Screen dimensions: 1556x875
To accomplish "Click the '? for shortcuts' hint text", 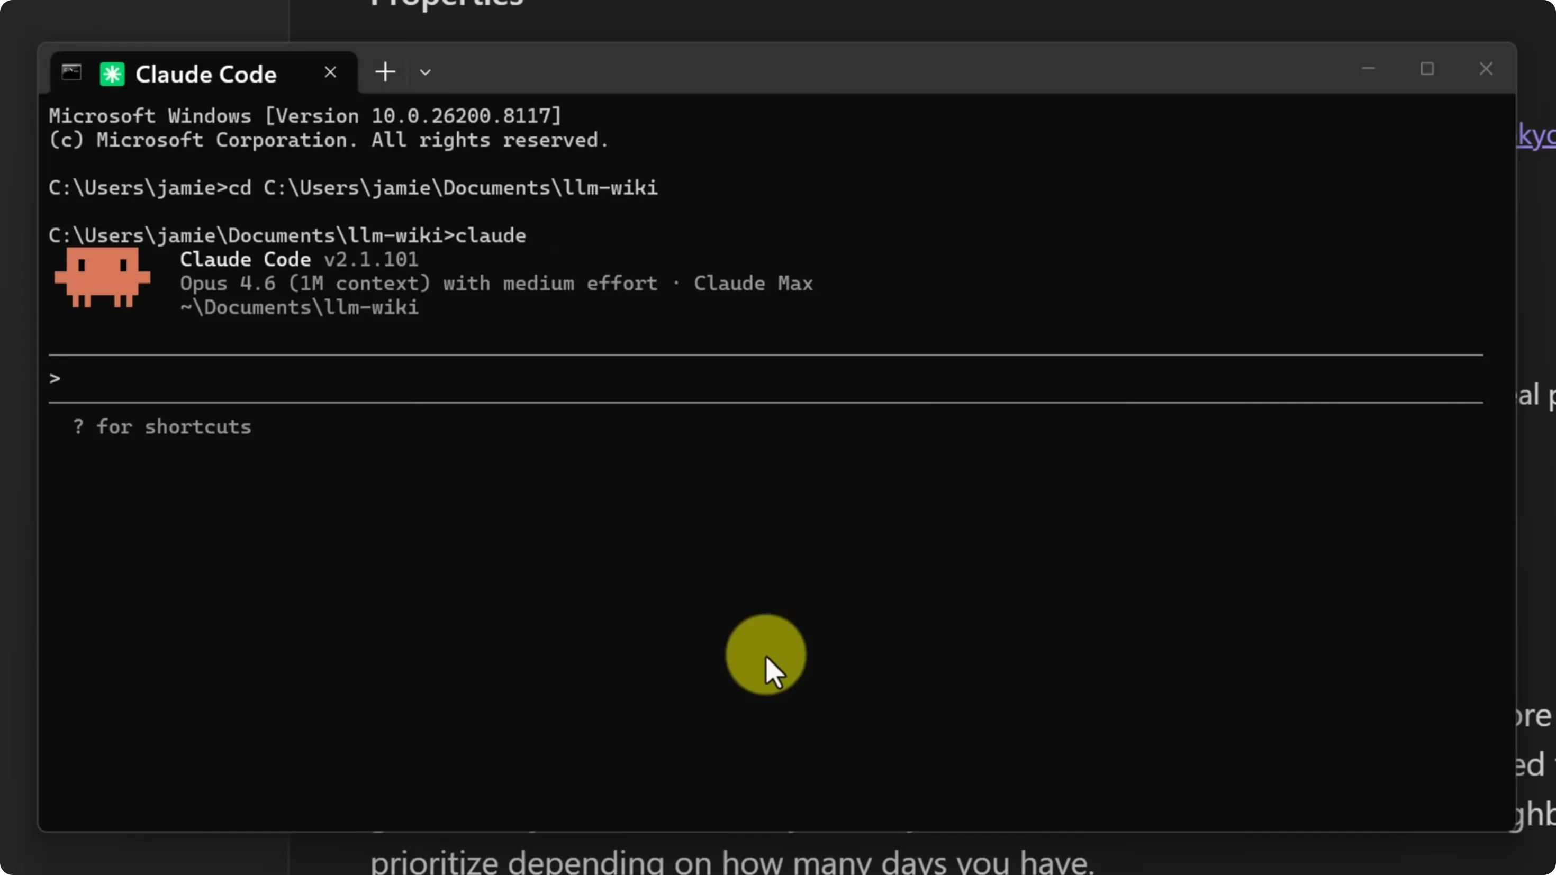I will pyautogui.click(x=162, y=426).
